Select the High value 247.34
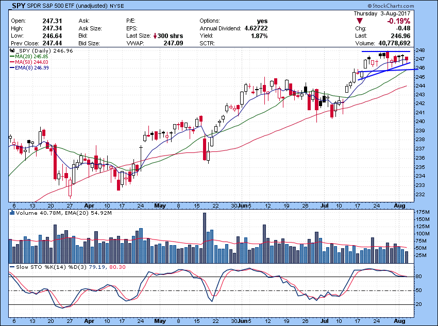The height and width of the screenshot is (326, 438). [x=52, y=28]
